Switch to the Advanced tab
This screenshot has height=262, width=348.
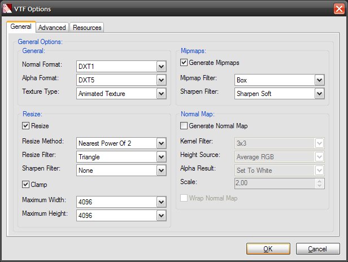pyautogui.click(x=52, y=27)
